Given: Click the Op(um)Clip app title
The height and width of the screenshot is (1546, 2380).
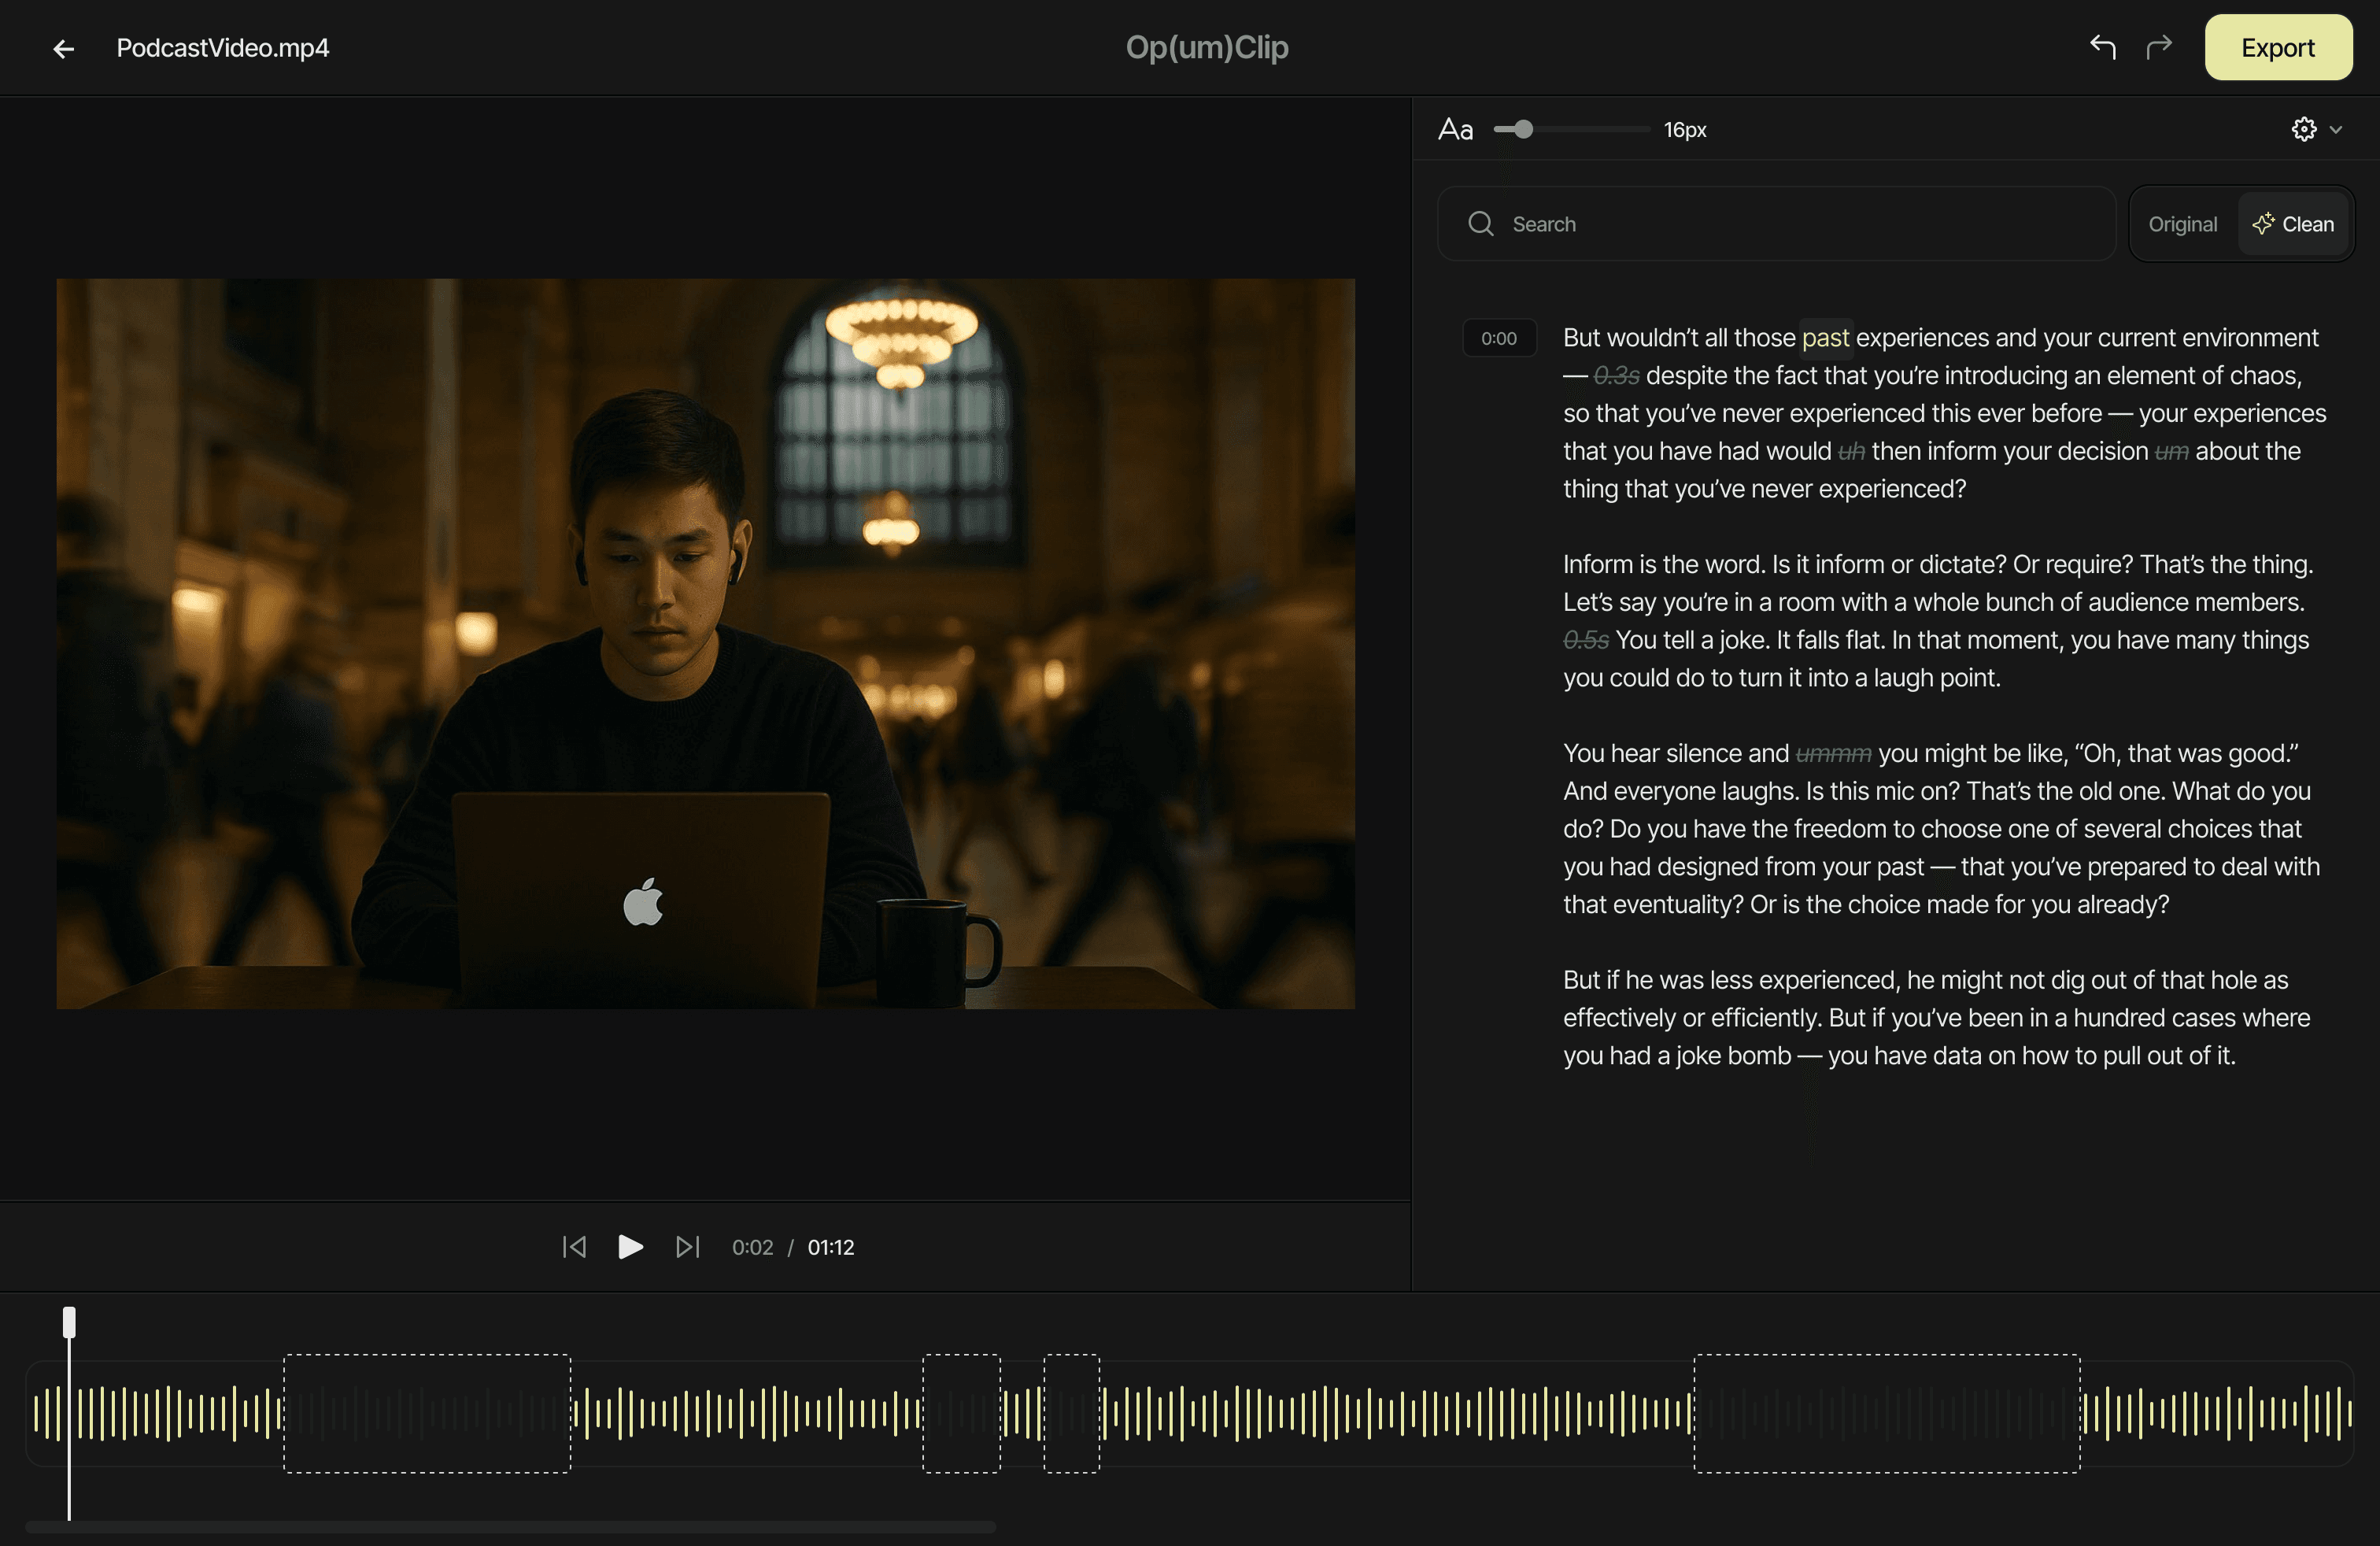Looking at the screenshot, I should pyautogui.click(x=1207, y=48).
